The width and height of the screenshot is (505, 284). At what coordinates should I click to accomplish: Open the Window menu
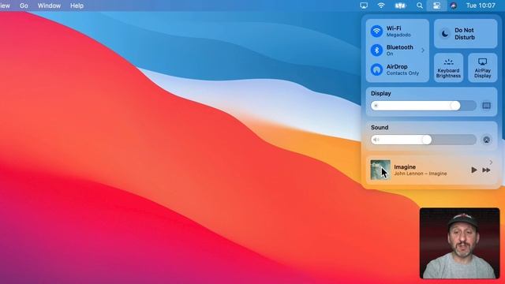(x=49, y=6)
